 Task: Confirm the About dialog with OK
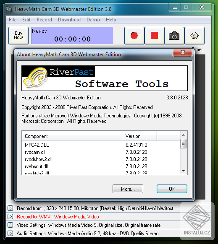(x=172, y=189)
